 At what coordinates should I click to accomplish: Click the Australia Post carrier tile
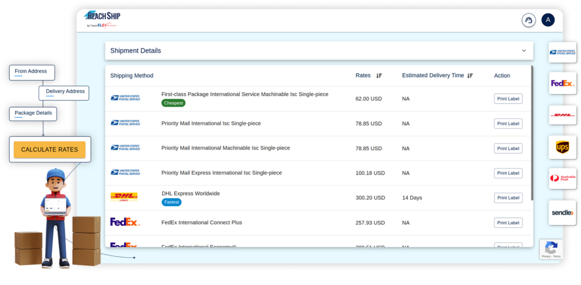(x=562, y=178)
